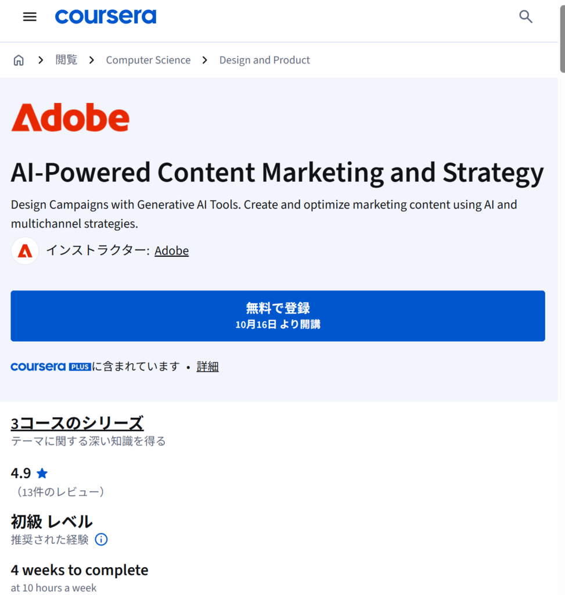The height and width of the screenshot is (595, 565).
Task: Click the Coursera Plus badge logo
Action: point(51,367)
